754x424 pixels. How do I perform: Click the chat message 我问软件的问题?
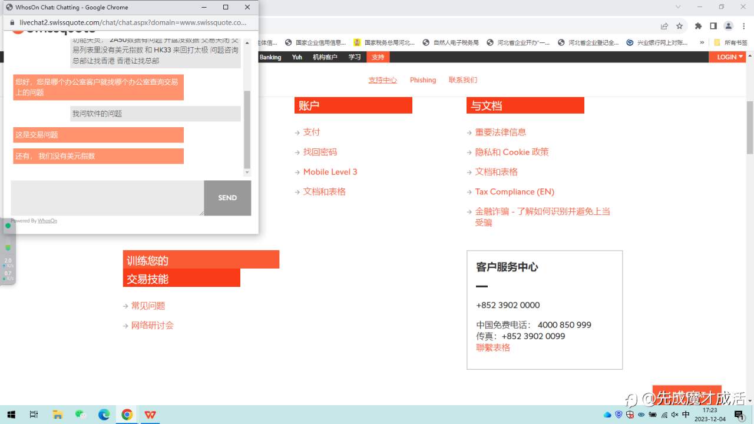point(156,114)
